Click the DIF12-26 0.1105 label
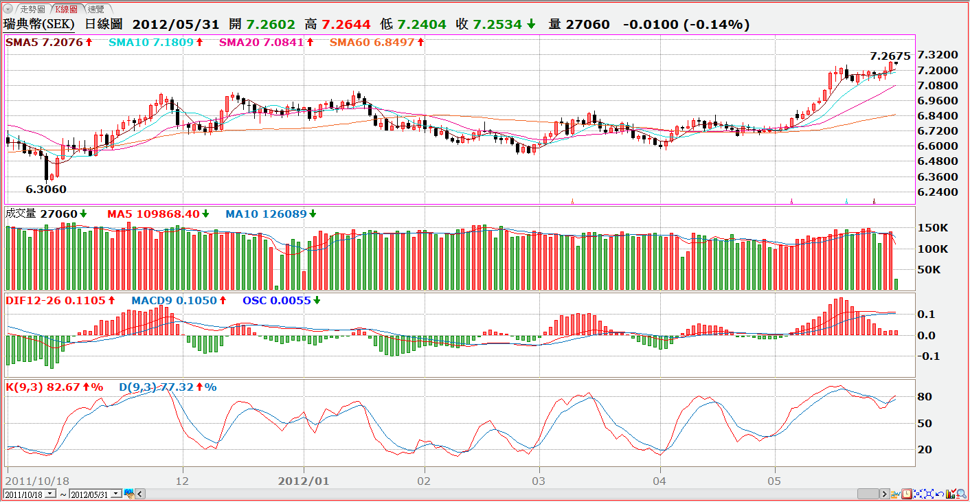The width and height of the screenshot is (970, 502). [60, 300]
